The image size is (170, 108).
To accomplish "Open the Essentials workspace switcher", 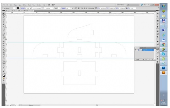I will click(x=121, y=5).
